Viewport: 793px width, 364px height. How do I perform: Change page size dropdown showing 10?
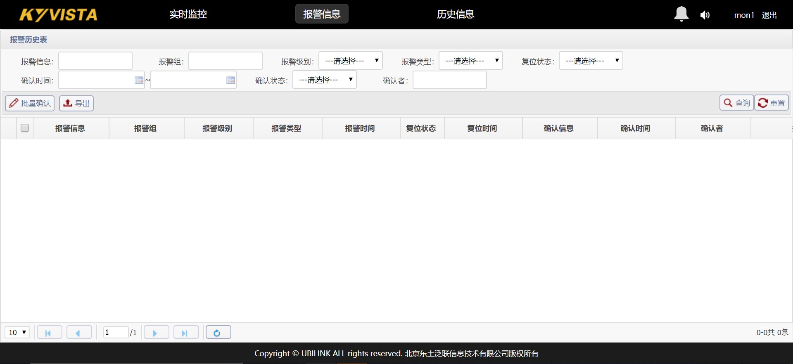17,333
